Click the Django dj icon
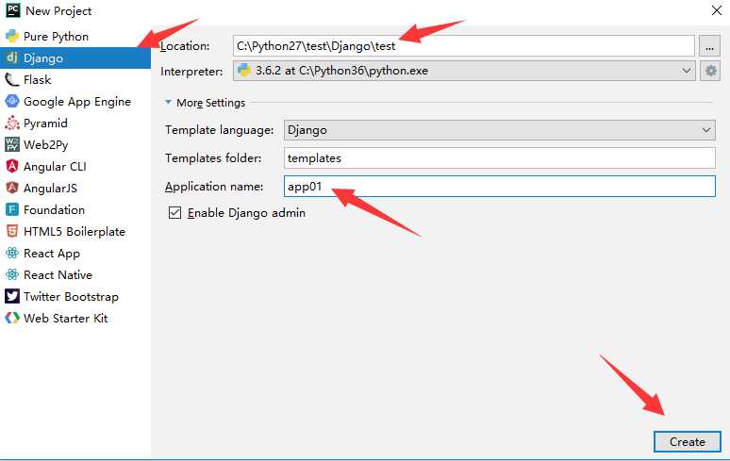Viewport: 730px width, 461px height. 12,58
